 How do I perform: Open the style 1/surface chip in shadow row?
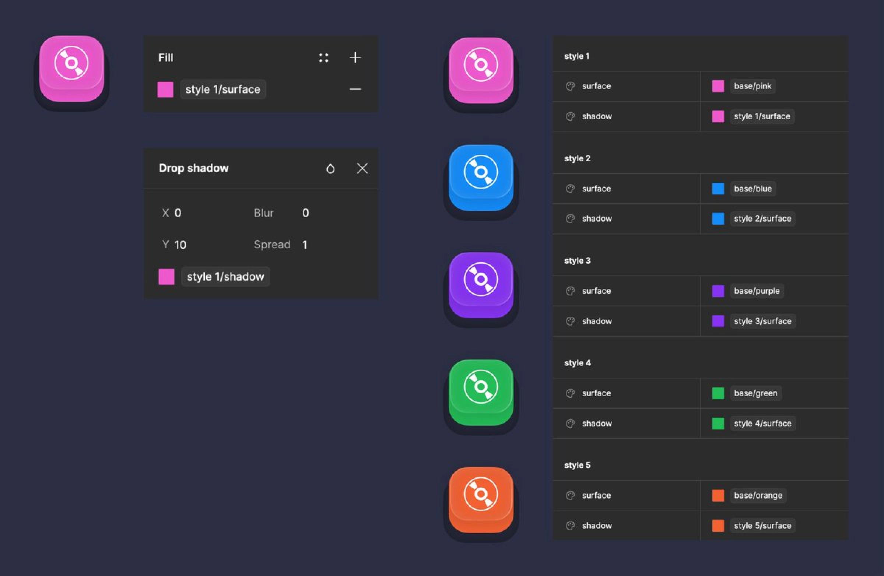tap(762, 117)
